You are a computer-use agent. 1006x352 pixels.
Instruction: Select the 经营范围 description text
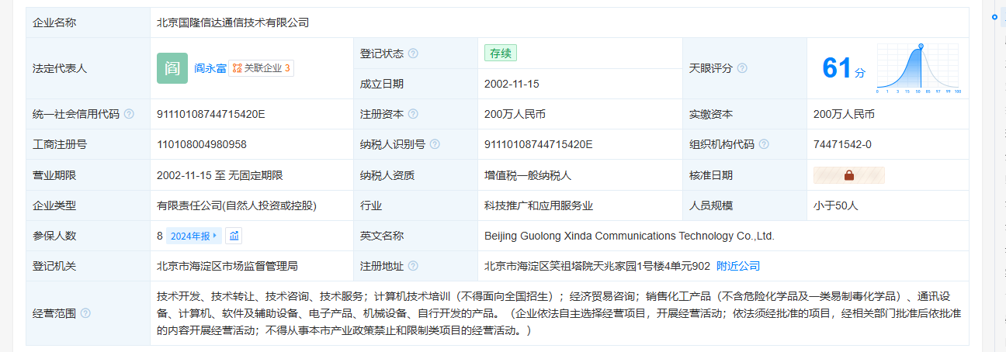click(559, 313)
